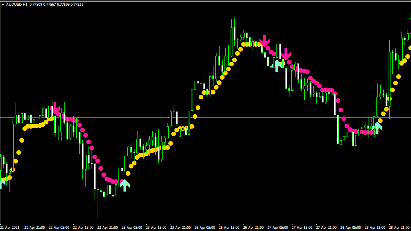Click the pink sell arrow at the chart peak
Image resolution: width=411 pixels, height=231 pixels.
click(264, 40)
